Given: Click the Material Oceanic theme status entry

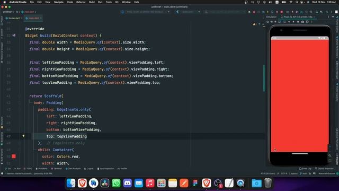Looking at the screenshot, I should [x=327, y=173].
